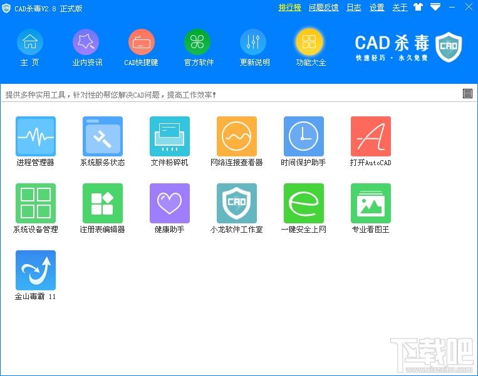Click the CAD杀毒 shield logo
The width and height of the screenshot is (478, 376).
tap(449, 47)
